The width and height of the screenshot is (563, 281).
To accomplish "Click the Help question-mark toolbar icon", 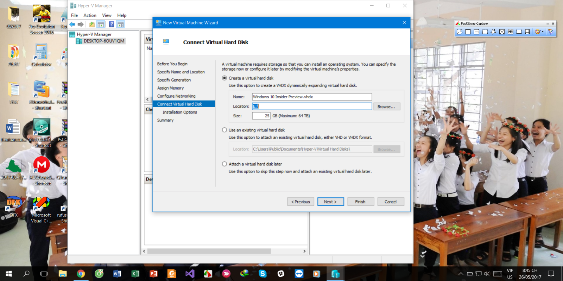I will pos(112,24).
